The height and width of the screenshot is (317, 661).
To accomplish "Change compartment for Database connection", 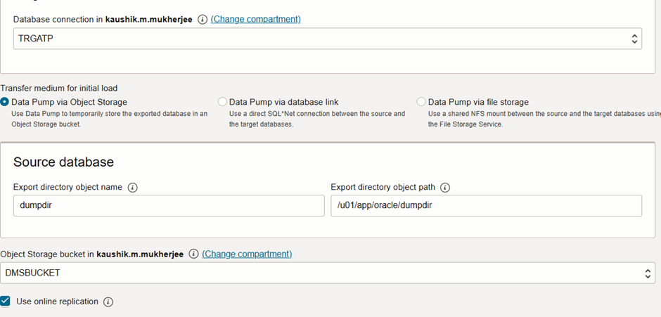I will (256, 19).
